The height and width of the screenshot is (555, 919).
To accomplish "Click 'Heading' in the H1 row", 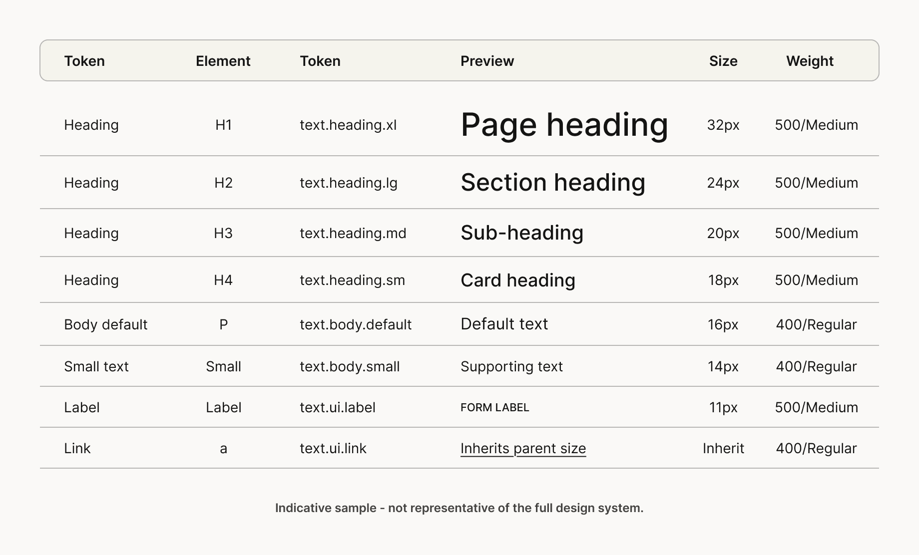I will tap(91, 125).
